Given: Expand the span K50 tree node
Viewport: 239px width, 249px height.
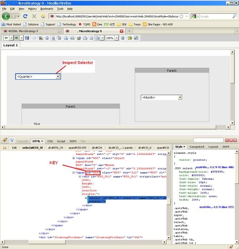Looking at the screenshot, I should tap(73, 158).
